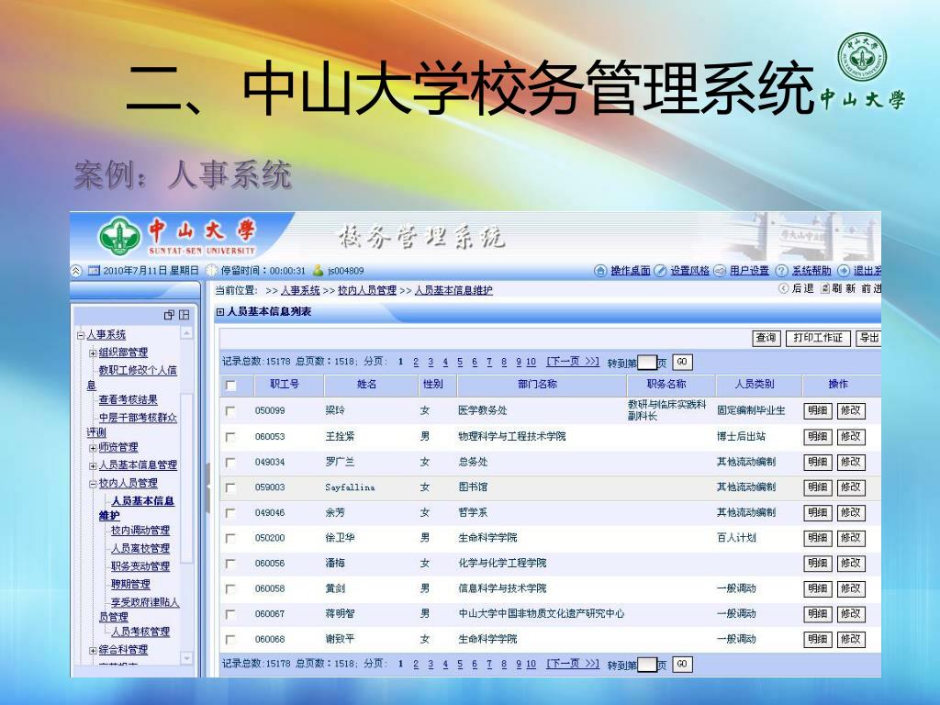Open 人员离校管理 in the tree
Viewport: 940px width, 705px height.
[140, 549]
